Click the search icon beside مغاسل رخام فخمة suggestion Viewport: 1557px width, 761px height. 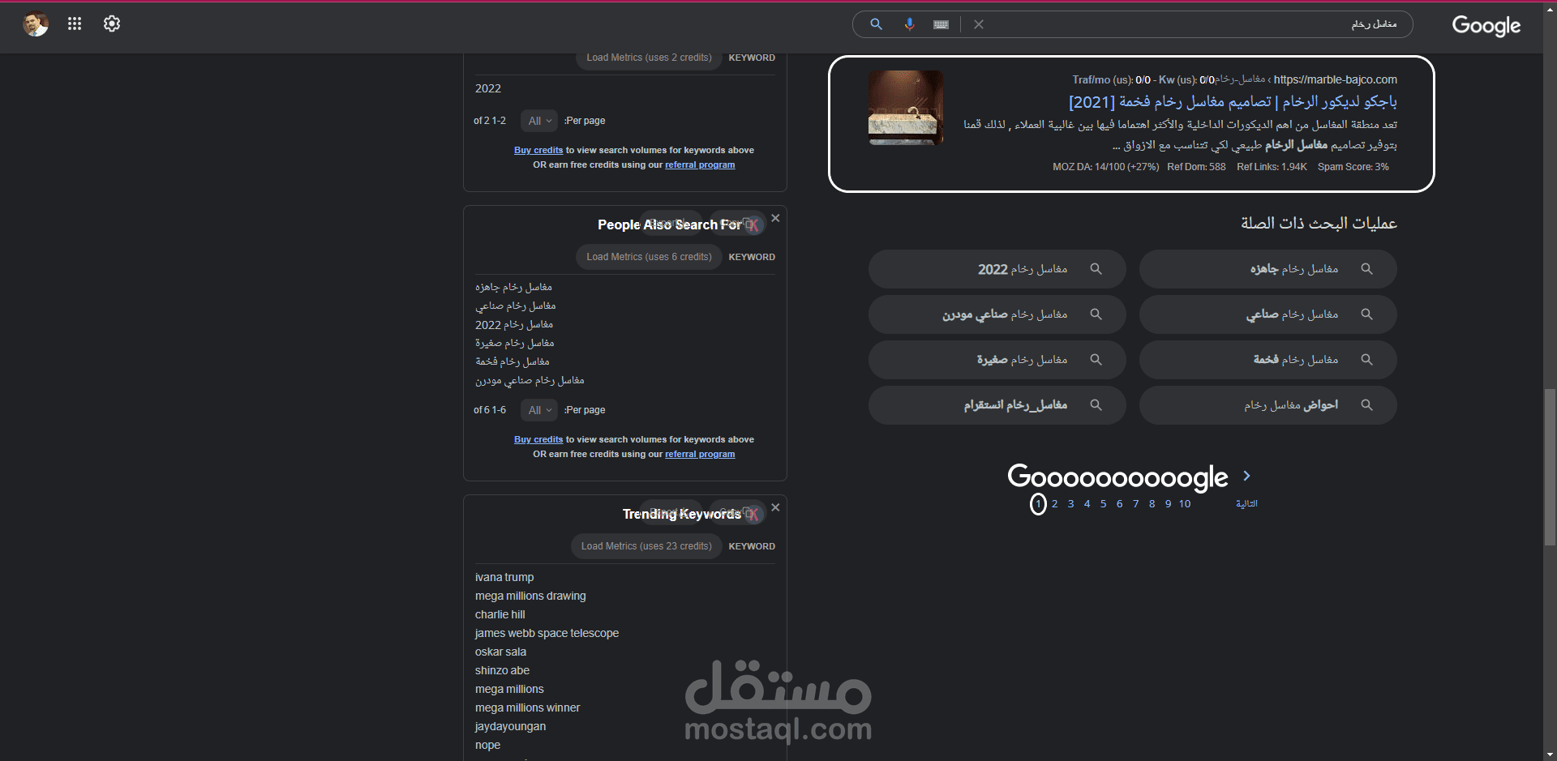pyautogui.click(x=1366, y=360)
